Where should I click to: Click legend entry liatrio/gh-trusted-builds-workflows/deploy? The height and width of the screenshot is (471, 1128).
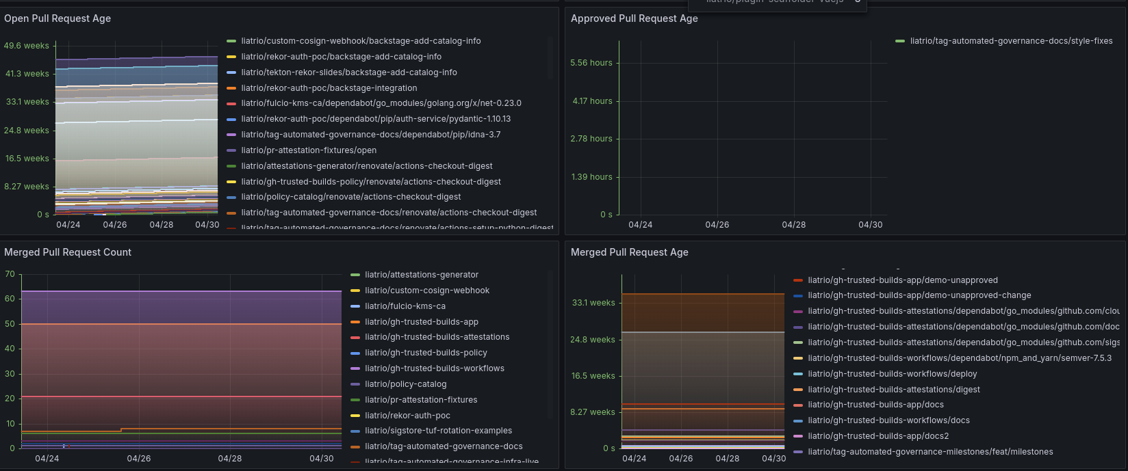pyautogui.click(x=893, y=374)
